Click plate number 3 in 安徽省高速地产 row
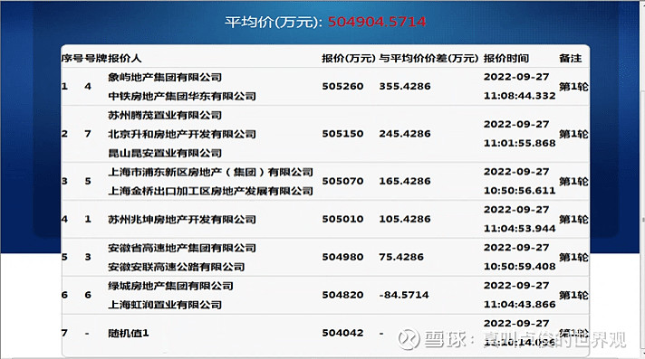 click(88, 257)
